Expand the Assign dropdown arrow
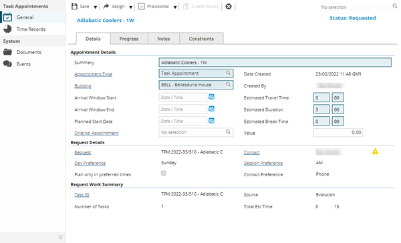The image size is (401, 243). click(x=131, y=7)
